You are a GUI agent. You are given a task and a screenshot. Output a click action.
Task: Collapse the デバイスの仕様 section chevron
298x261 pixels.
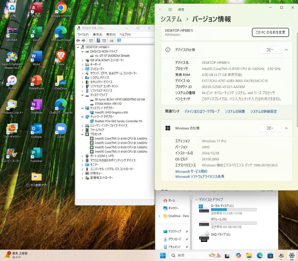pos(286,50)
